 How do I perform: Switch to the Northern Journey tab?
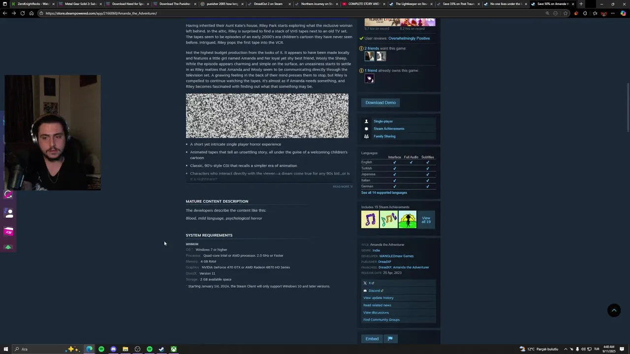tap(316, 4)
